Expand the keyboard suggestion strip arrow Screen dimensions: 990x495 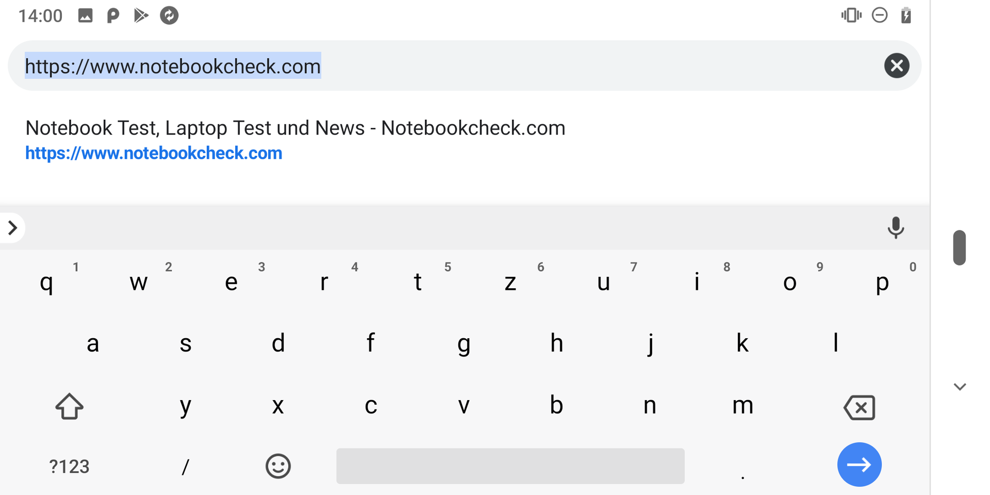(13, 227)
